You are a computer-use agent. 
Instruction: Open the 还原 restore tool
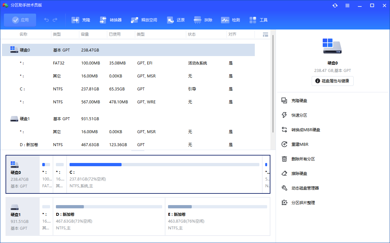click(x=176, y=20)
